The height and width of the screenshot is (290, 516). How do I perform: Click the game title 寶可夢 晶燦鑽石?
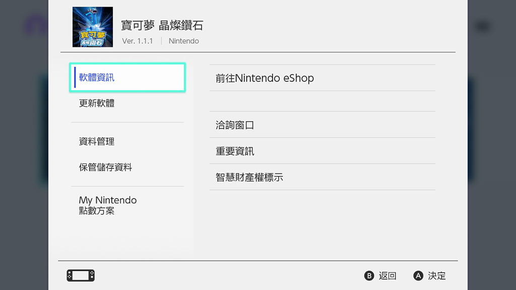click(162, 26)
